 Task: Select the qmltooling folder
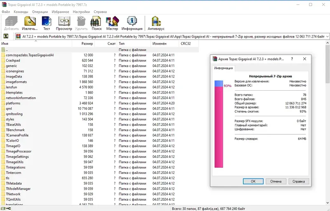(x=14, y=114)
